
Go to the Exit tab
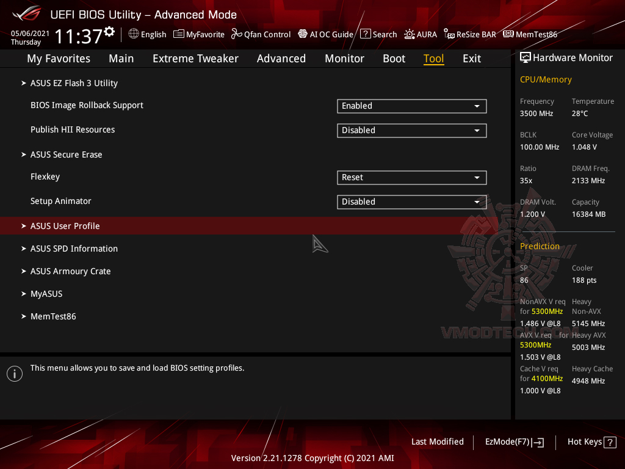[472, 59]
